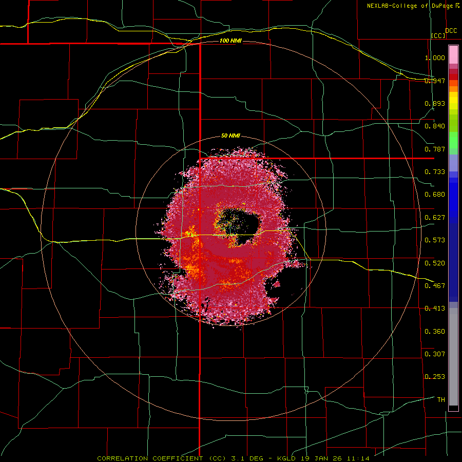The height and width of the screenshot is (462, 462).
Task: Click the 0.253 scale value
Action: [435, 377]
